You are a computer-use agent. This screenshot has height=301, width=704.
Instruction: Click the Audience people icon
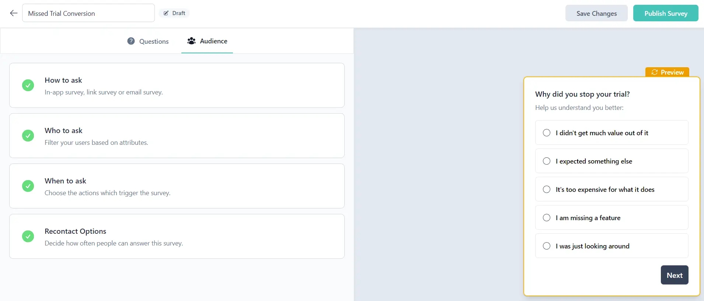[x=191, y=41]
